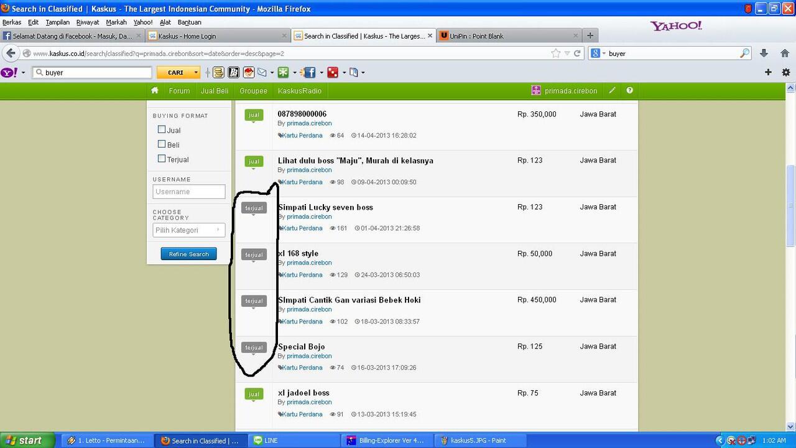
Task: Open the Tampilan menu
Action: (x=57, y=22)
